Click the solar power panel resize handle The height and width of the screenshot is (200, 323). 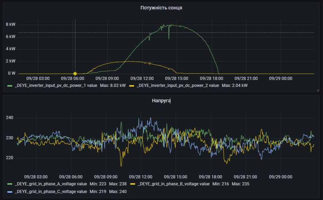[318, 90]
